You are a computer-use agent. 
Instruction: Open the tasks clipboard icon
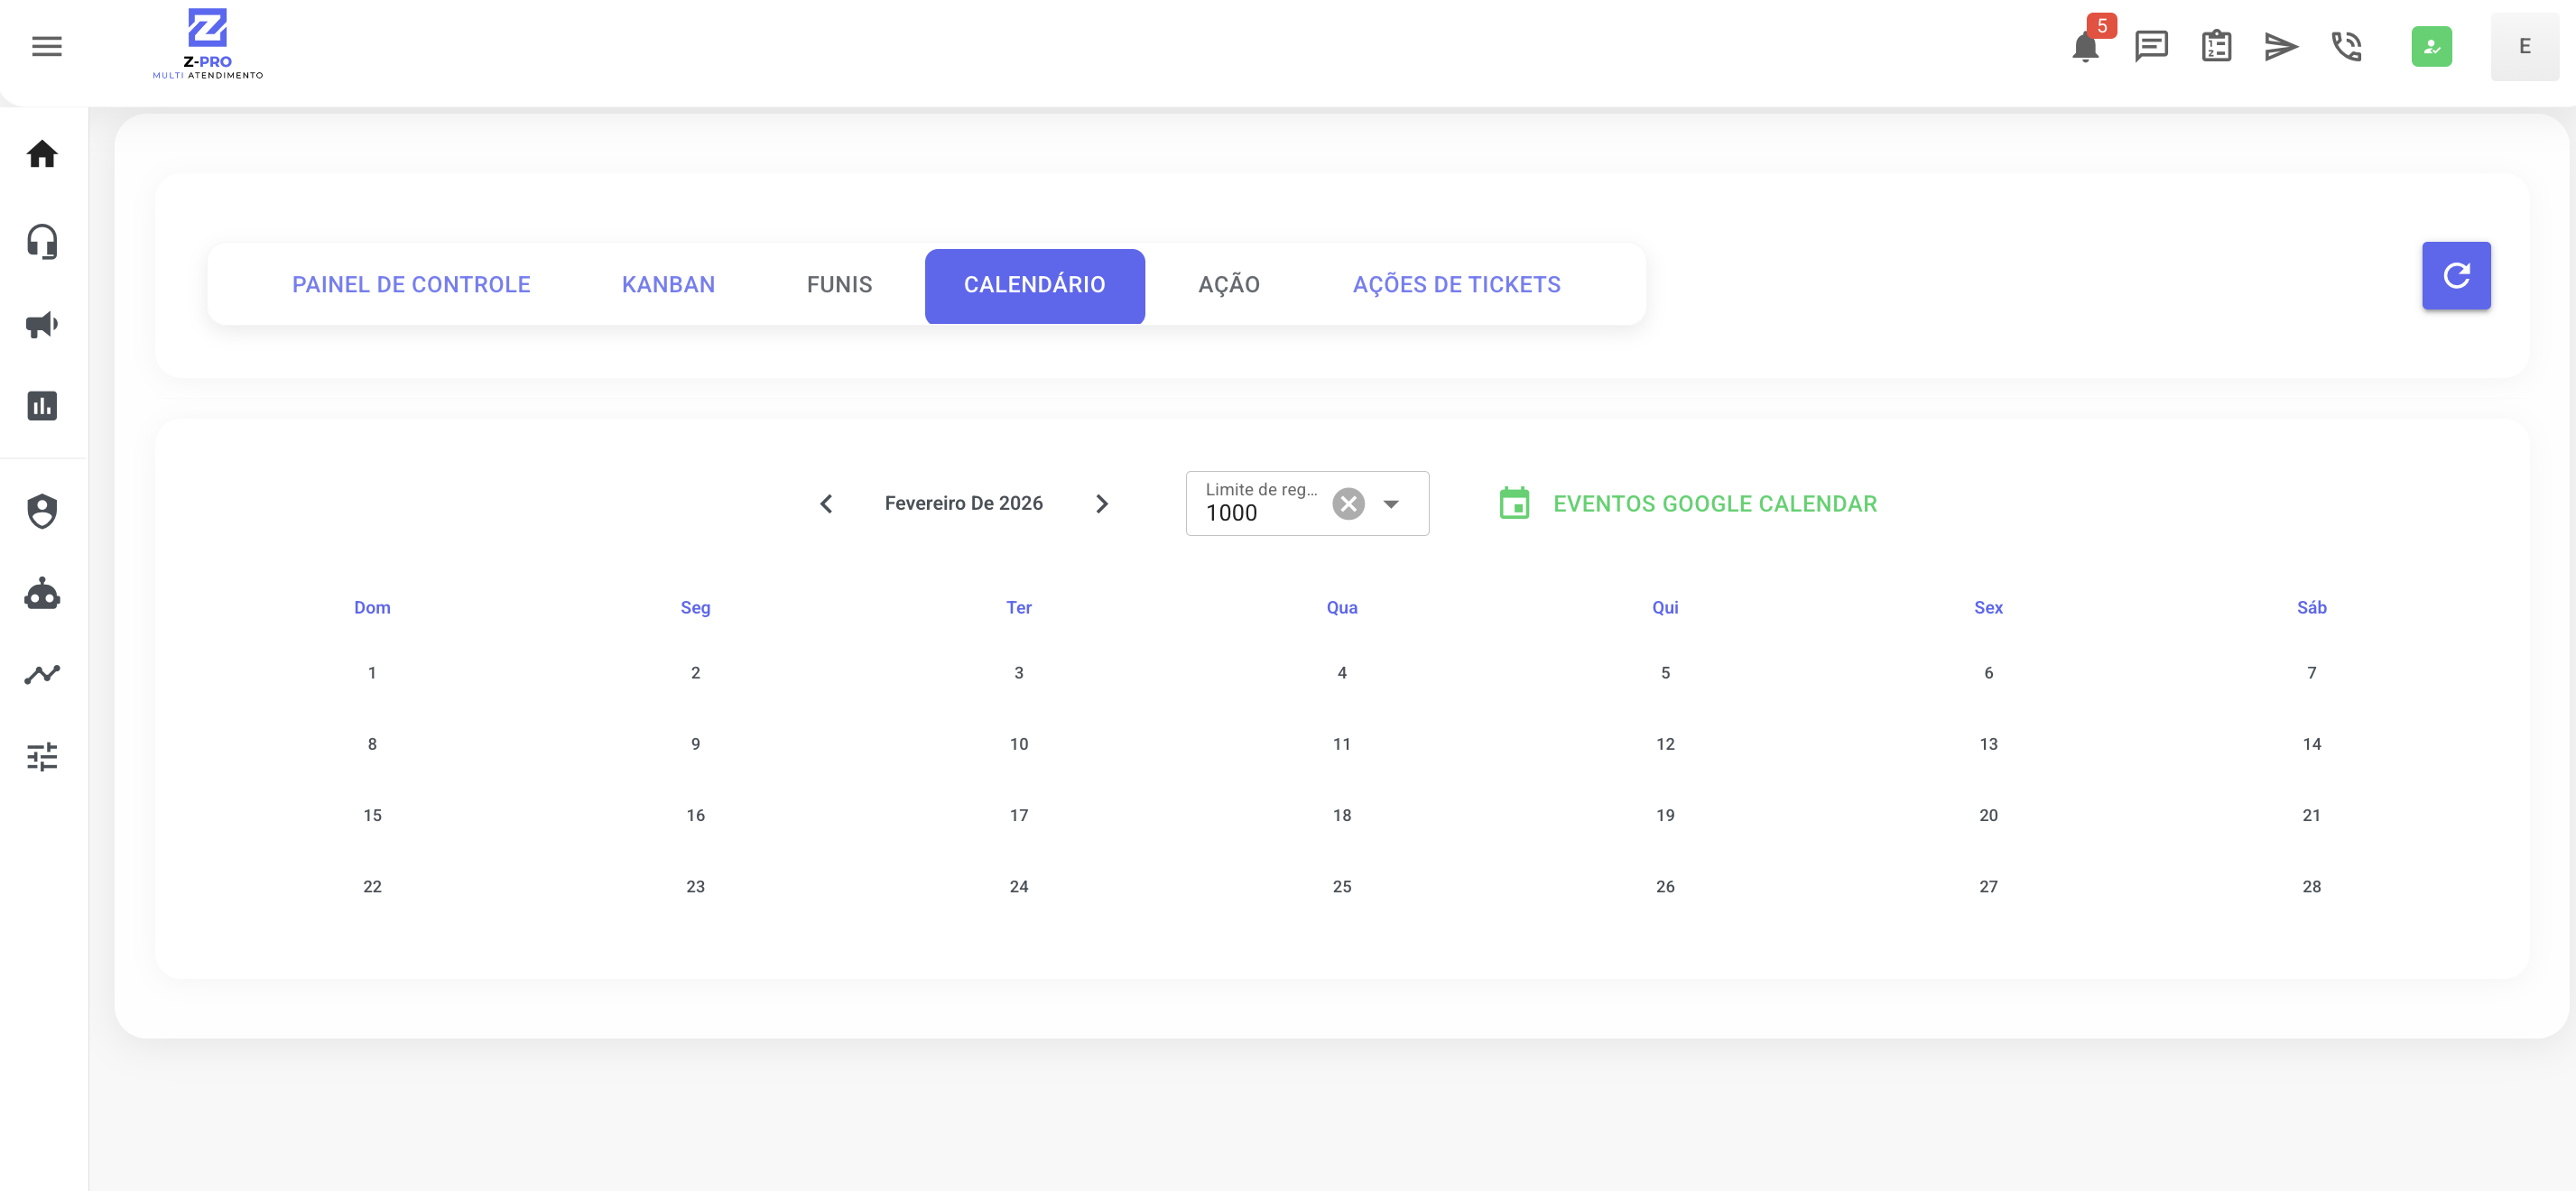[2216, 46]
